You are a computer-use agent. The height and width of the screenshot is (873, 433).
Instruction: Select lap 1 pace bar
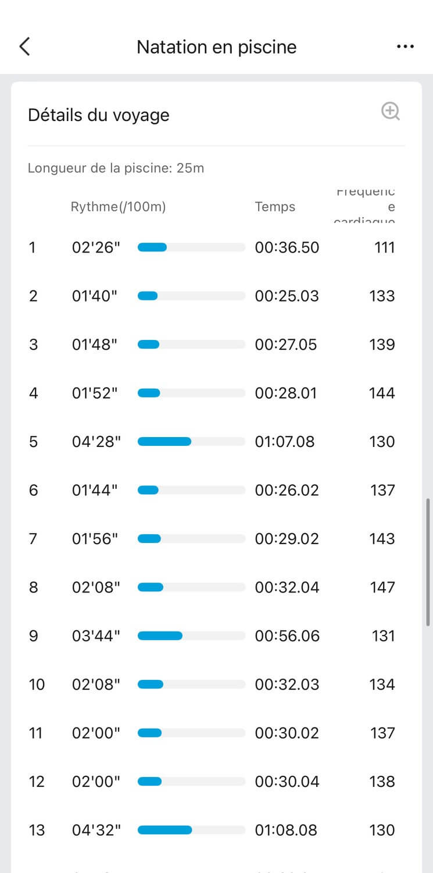[x=191, y=247]
